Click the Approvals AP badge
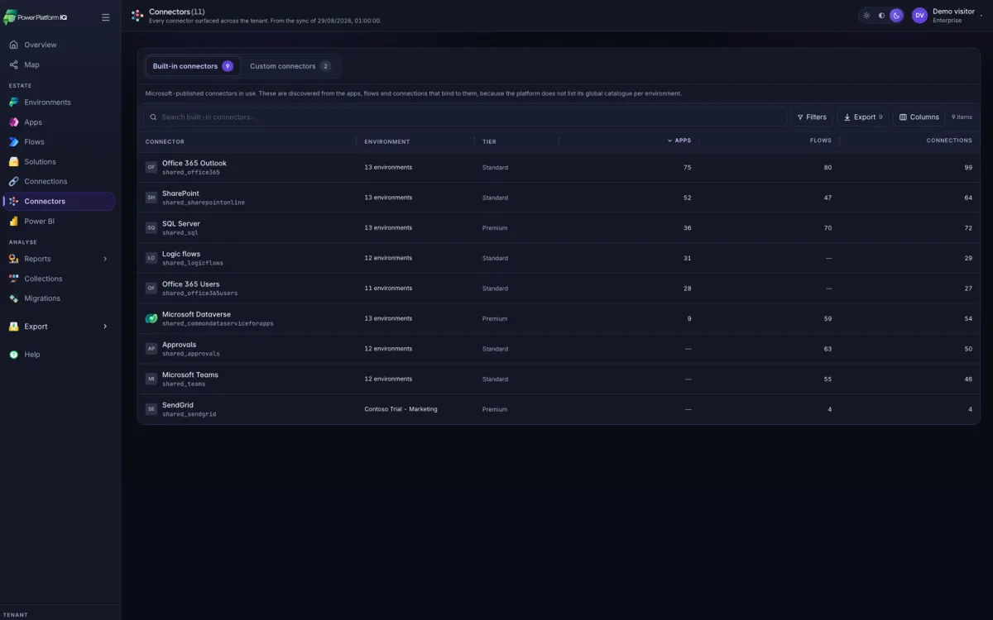This screenshot has width=993, height=620. pyautogui.click(x=151, y=349)
